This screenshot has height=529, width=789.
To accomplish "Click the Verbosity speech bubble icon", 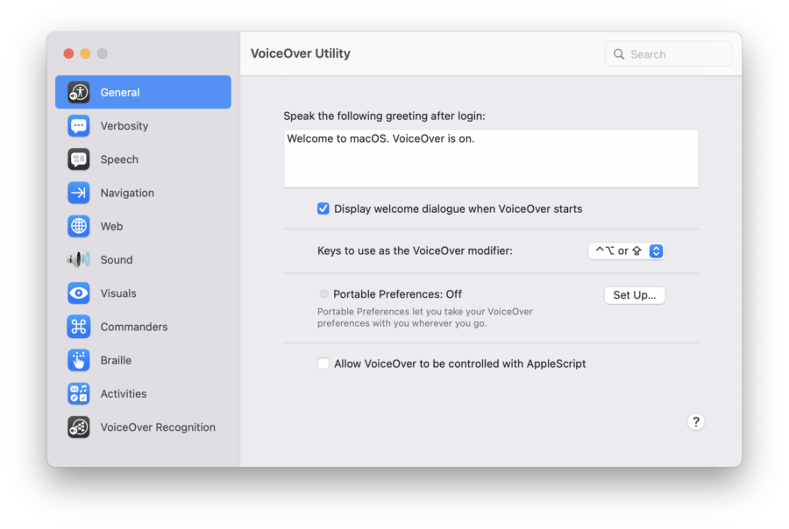I will [x=79, y=126].
